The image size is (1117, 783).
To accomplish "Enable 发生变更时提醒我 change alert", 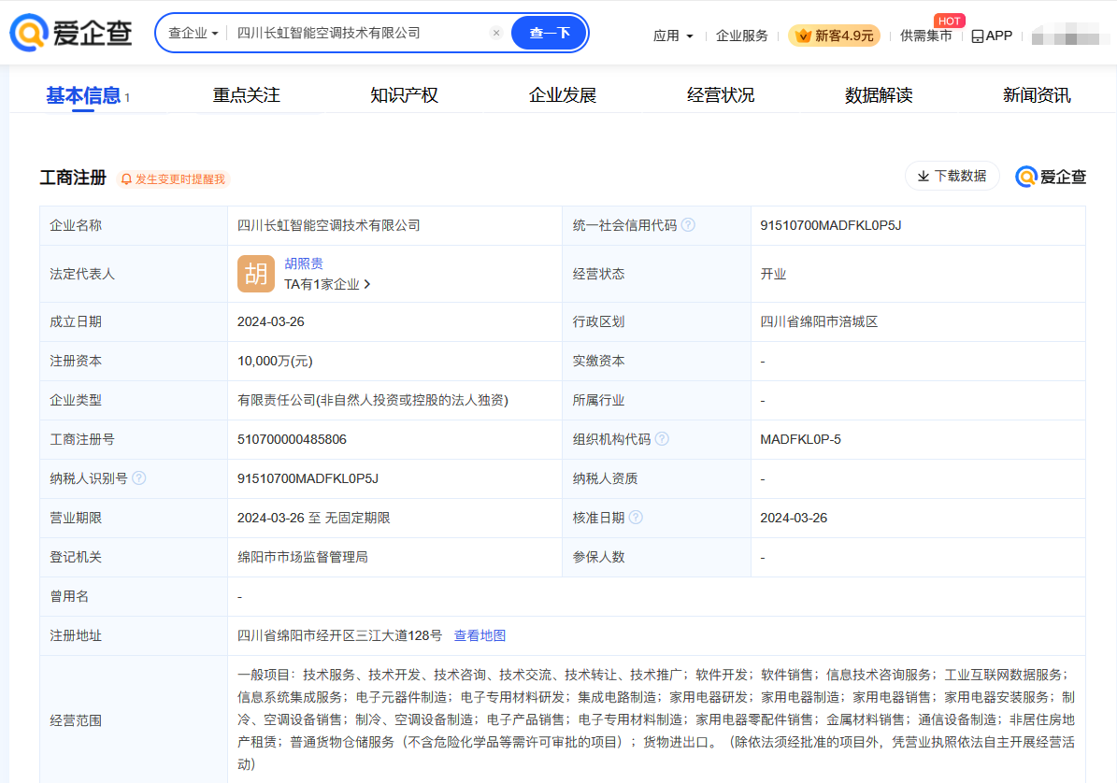I will pyautogui.click(x=173, y=178).
